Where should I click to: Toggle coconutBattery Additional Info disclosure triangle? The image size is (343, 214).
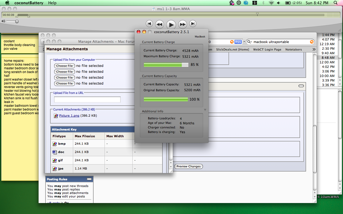pyautogui.click(x=205, y=110)
